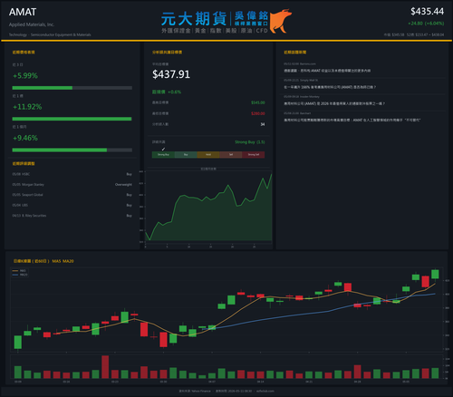
Task: Click the +9.46% performance value
Action: tap(25, 138)
